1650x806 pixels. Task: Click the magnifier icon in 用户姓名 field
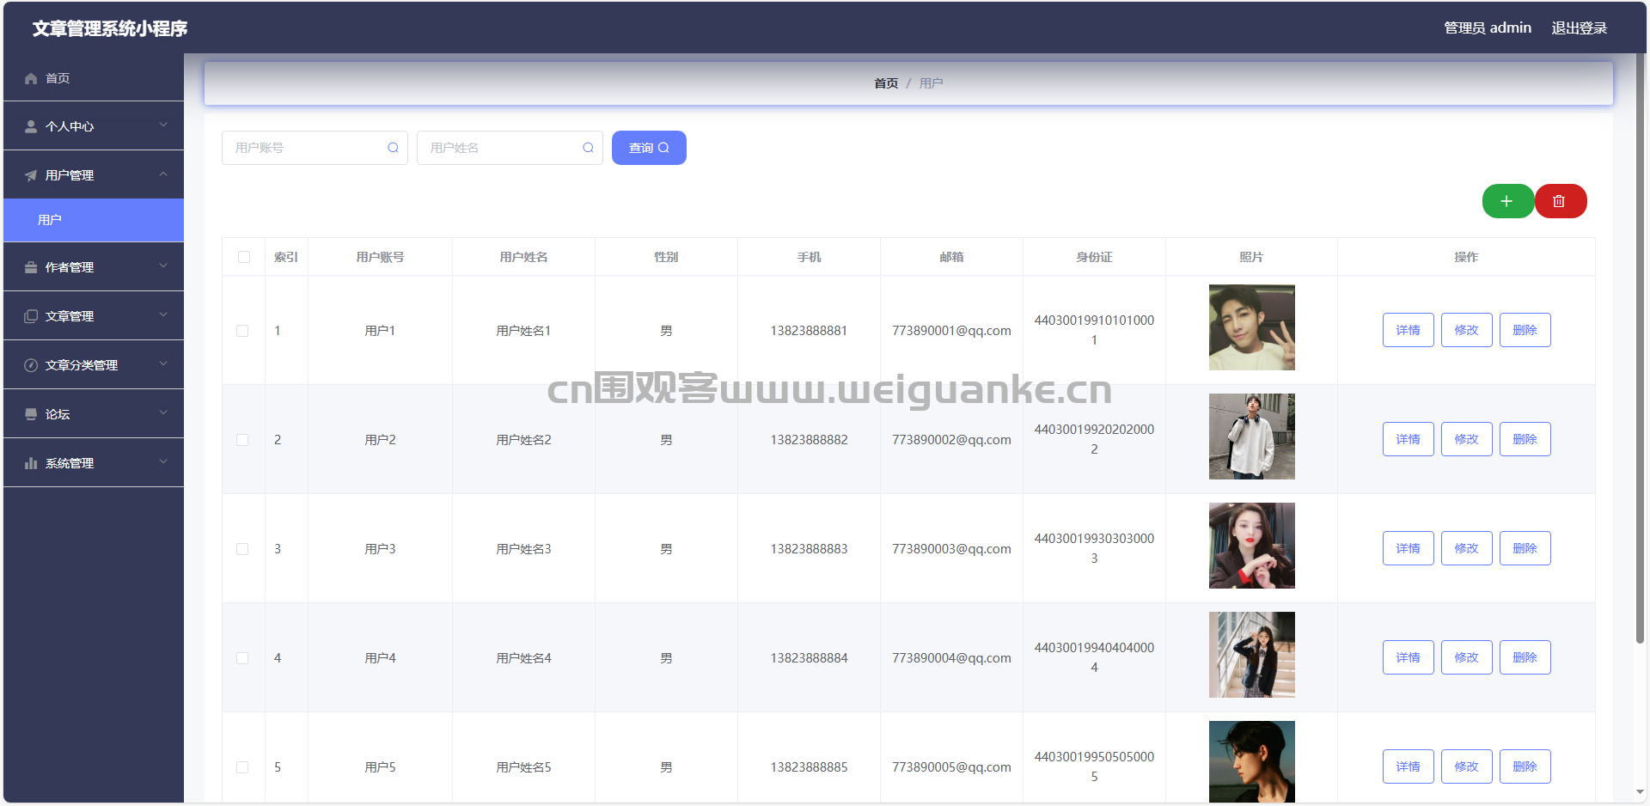click(588, 148)
